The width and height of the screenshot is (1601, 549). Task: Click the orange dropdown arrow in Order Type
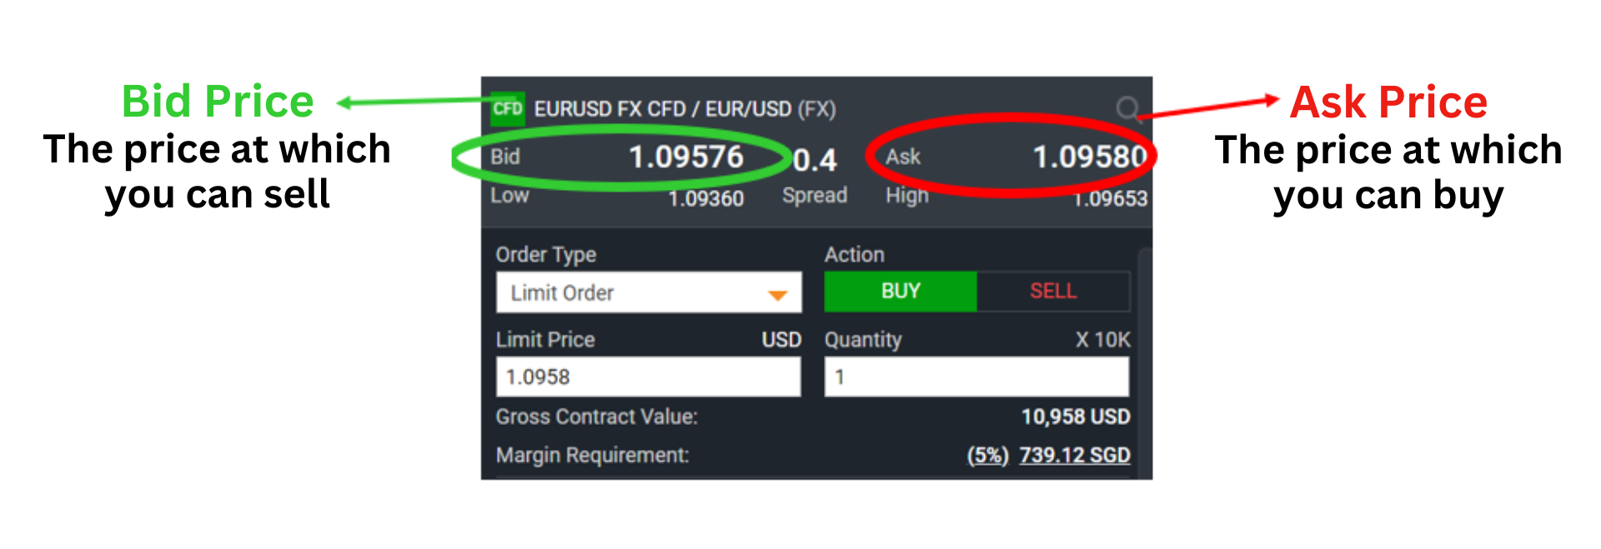(x=777, y=295)
